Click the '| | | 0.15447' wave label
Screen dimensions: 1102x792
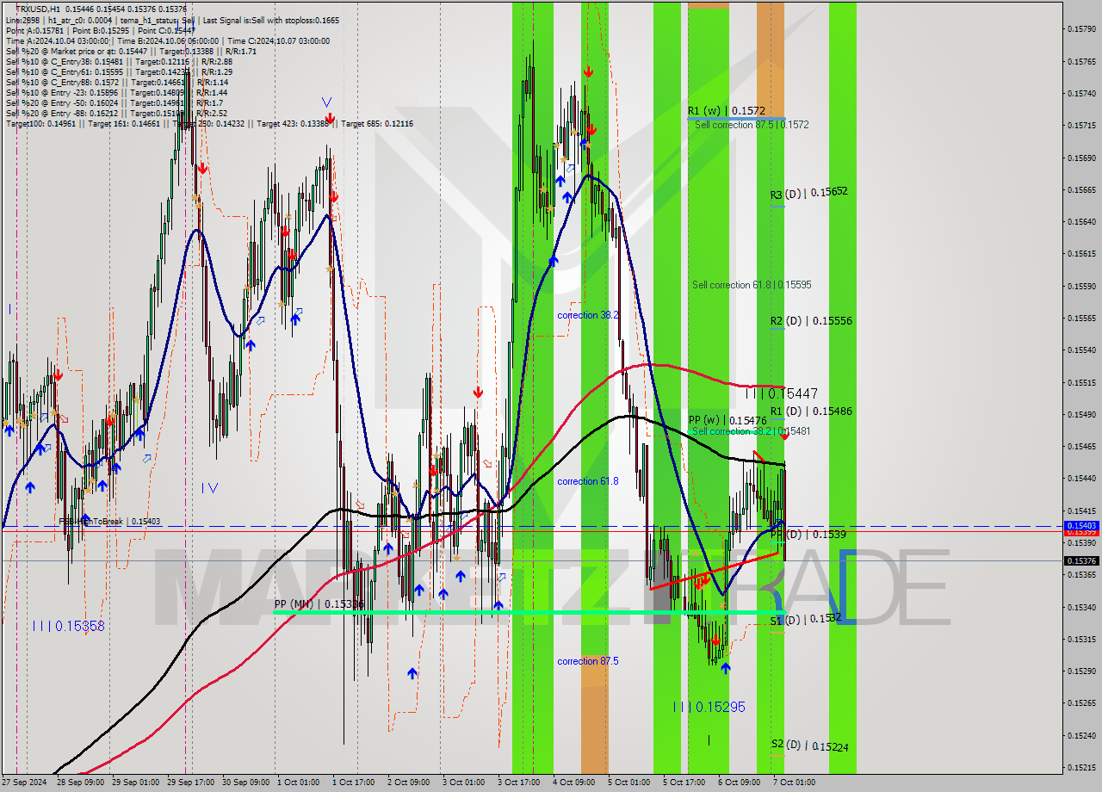pos(782,393)
